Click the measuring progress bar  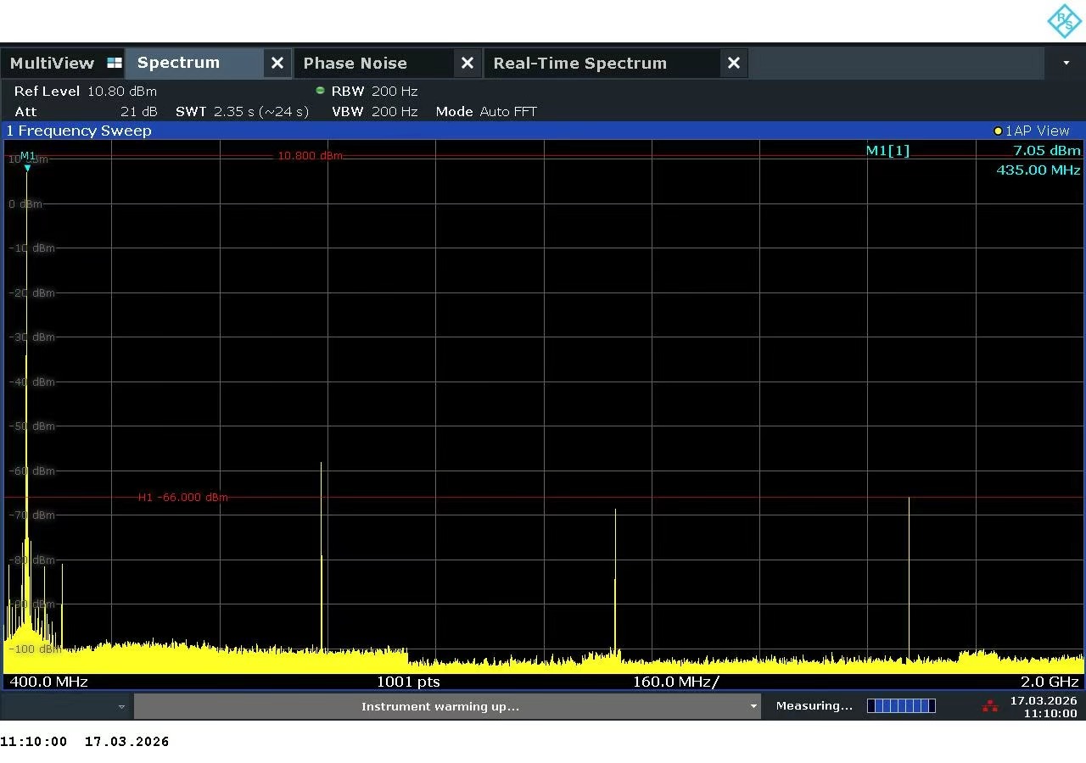click(901, 705)
